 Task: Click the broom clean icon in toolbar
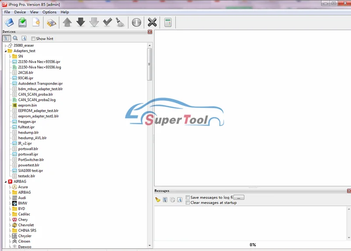click(x=120, y=22)
